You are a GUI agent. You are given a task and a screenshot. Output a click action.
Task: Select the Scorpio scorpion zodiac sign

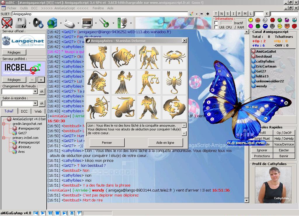click(x=174, y=82)
